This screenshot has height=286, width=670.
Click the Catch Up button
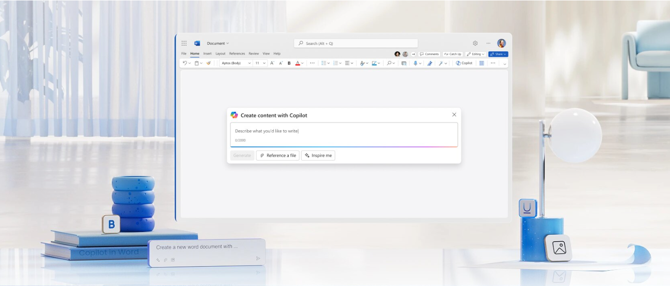tap(453, 54)
